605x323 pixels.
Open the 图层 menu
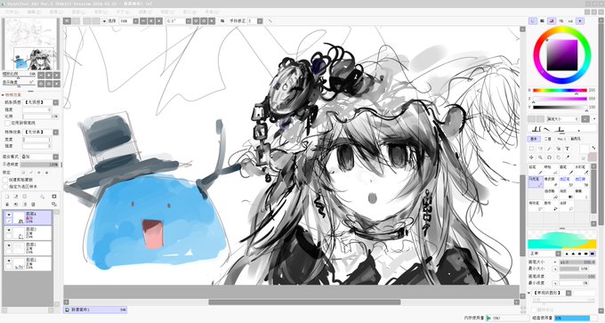click(79, 12)
